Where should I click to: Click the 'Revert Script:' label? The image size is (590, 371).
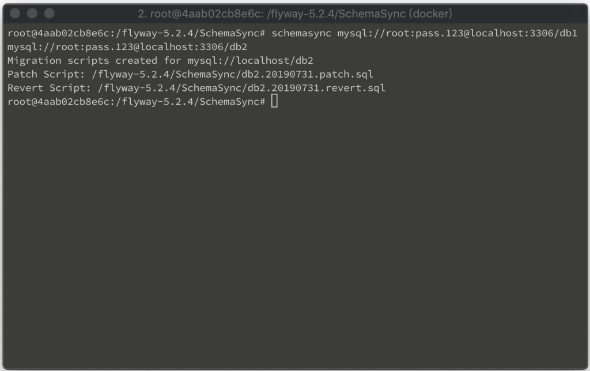coord(50,88)
